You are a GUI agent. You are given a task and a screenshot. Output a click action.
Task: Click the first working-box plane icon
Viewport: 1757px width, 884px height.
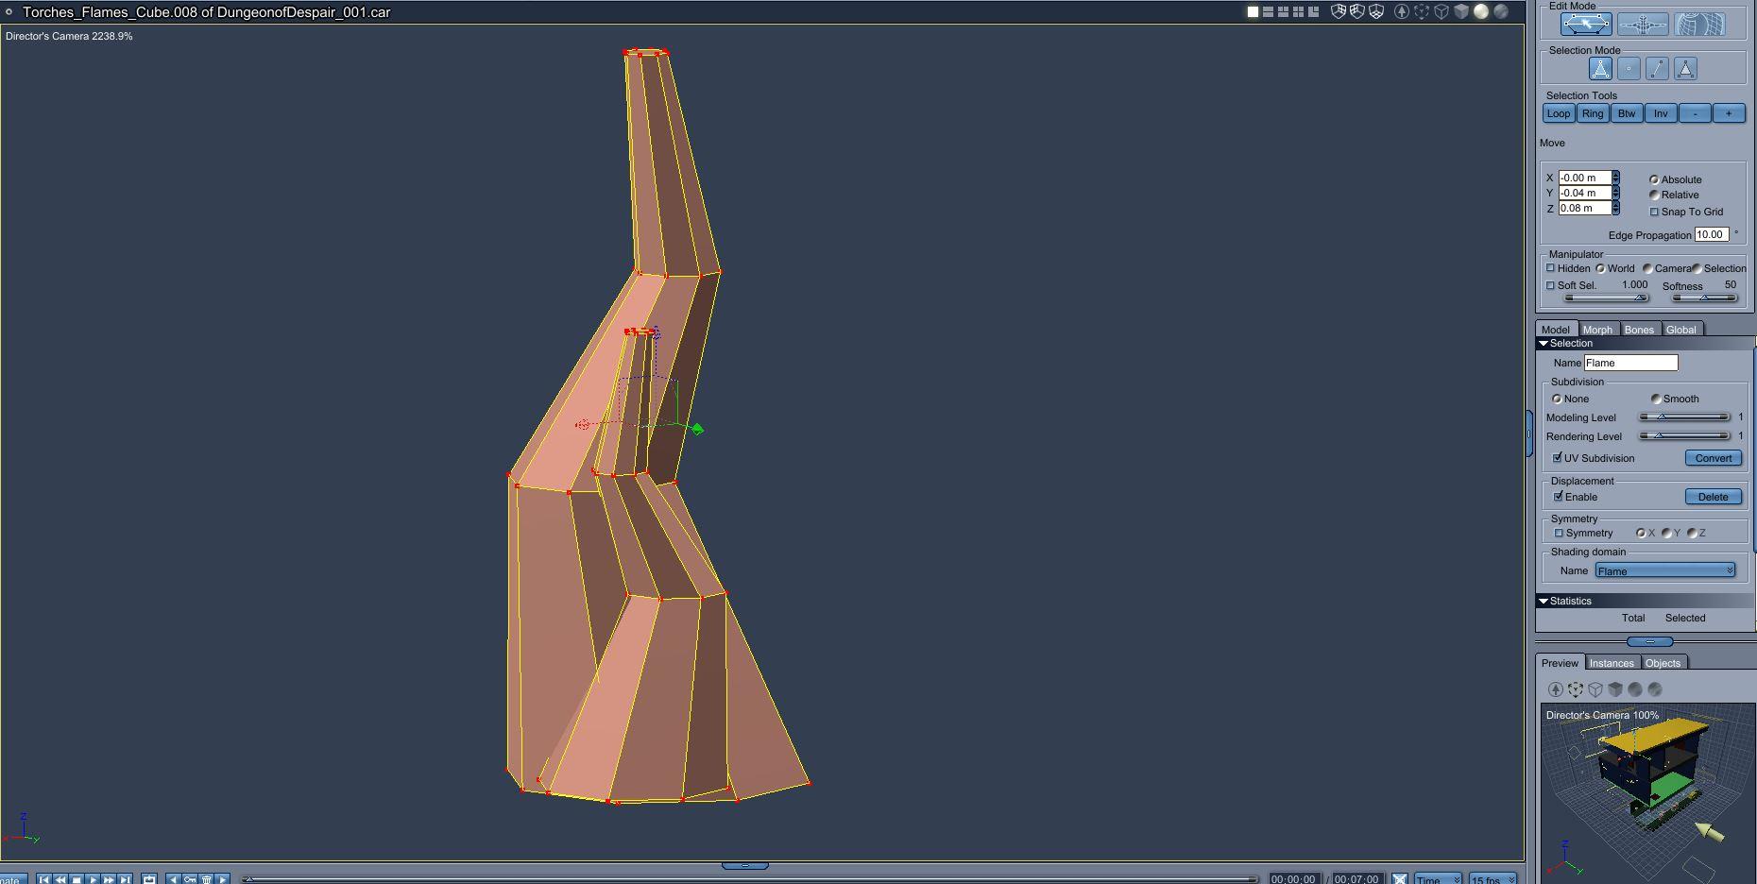[x=1339, y=11]
